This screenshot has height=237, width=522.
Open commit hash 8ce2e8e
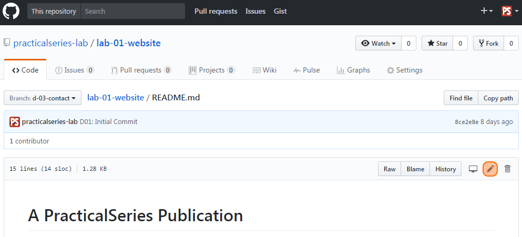click(x=466, y=122)
